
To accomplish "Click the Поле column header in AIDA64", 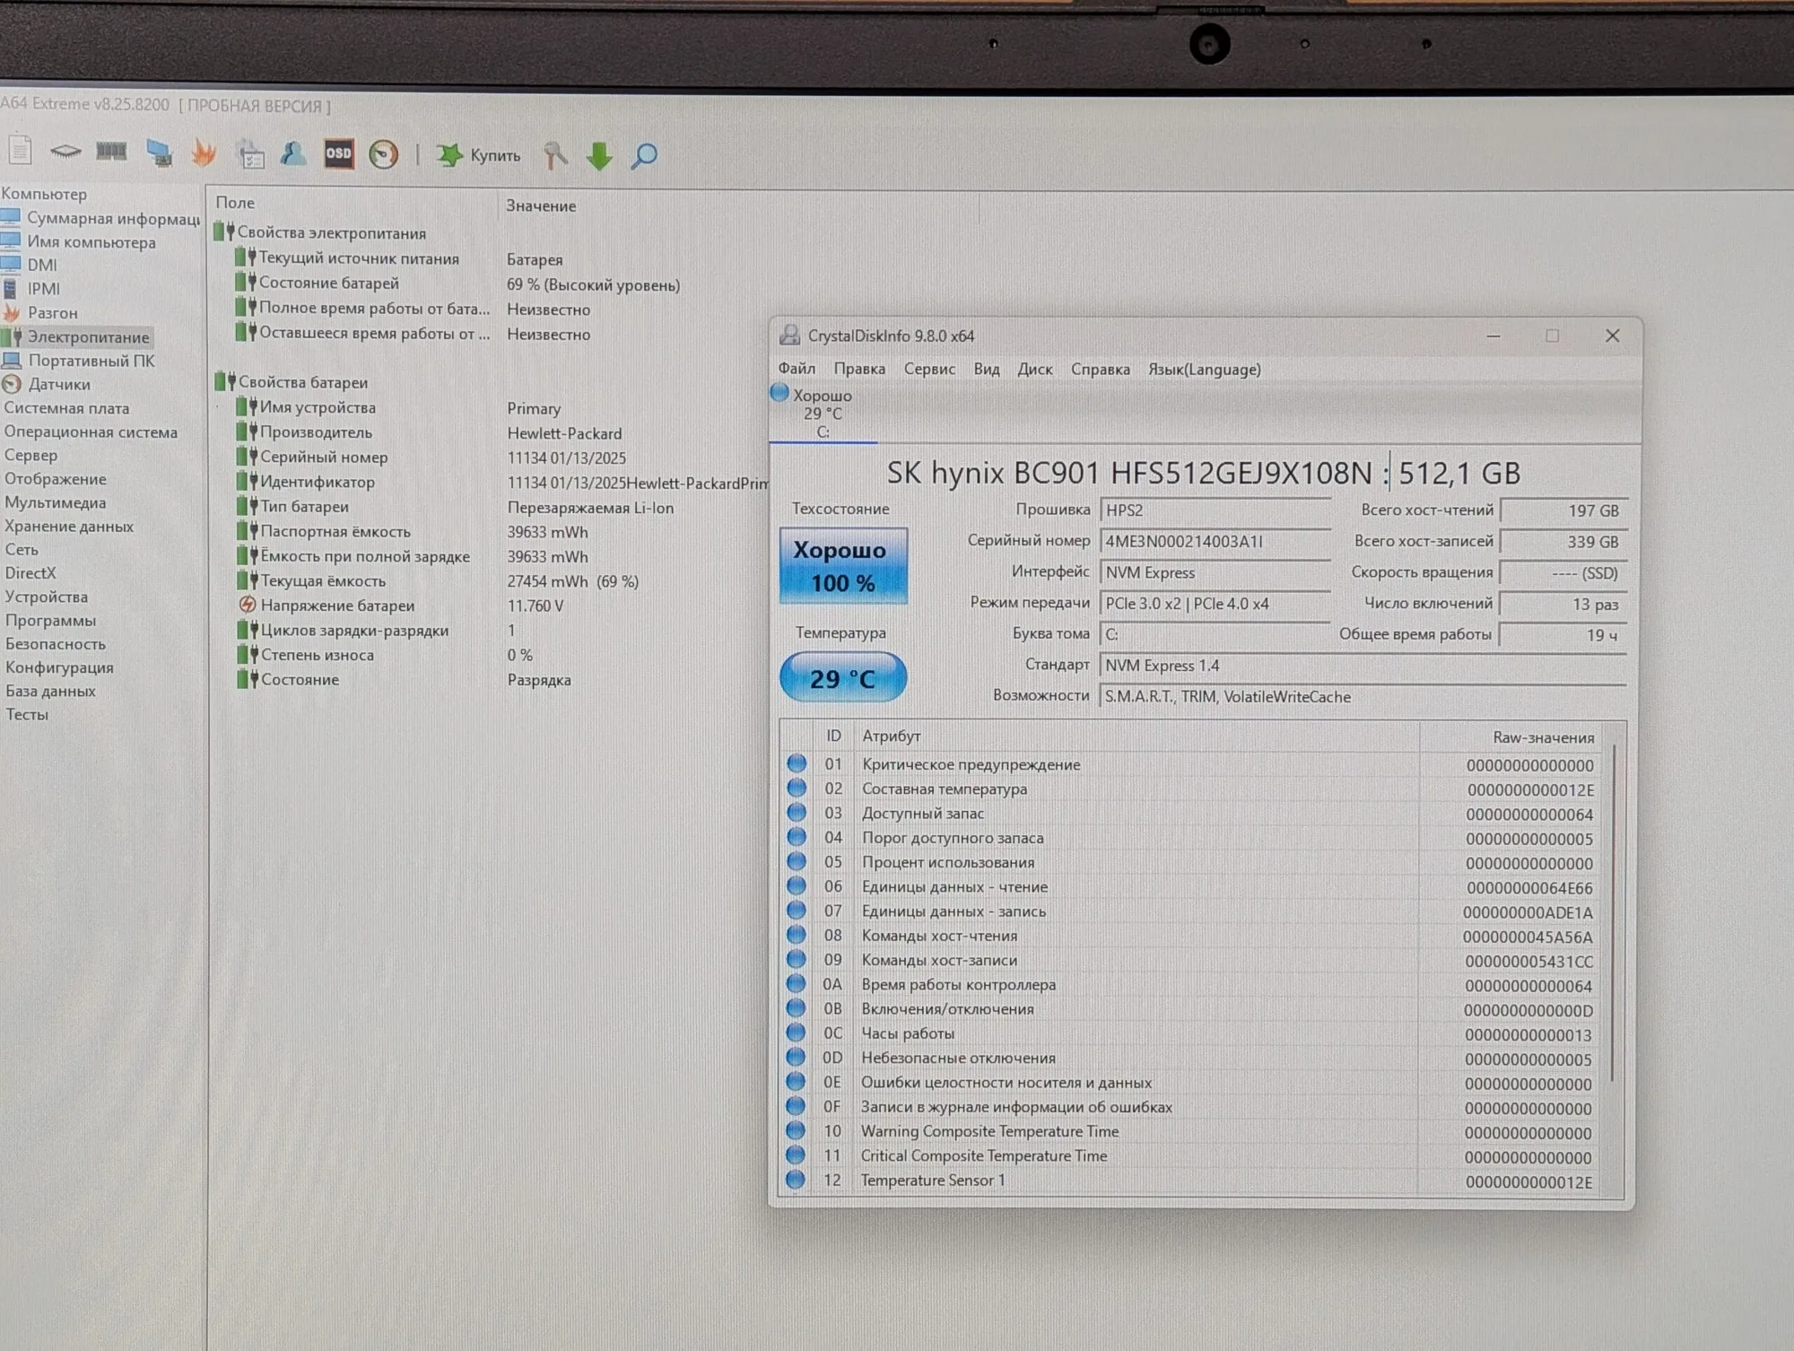I will pos(235,203).
